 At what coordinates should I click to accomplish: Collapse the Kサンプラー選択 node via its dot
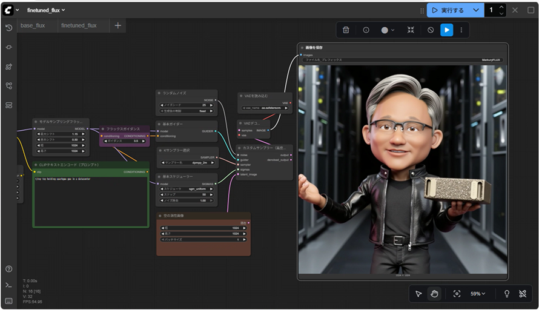click(160, 150)
